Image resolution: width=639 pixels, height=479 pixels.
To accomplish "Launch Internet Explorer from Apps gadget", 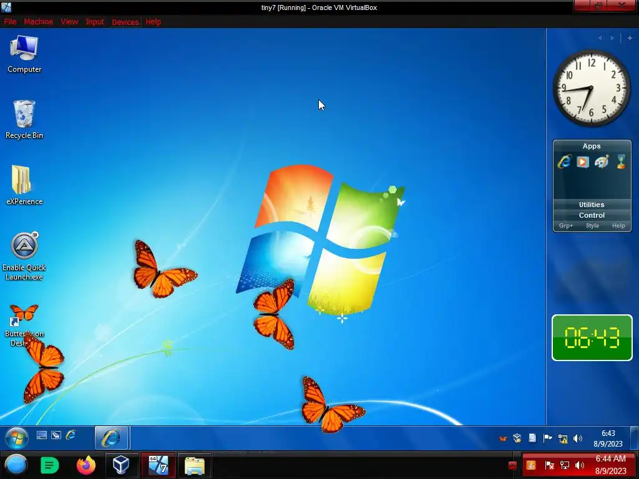I will pyautogui.click(x=564, y=162).
